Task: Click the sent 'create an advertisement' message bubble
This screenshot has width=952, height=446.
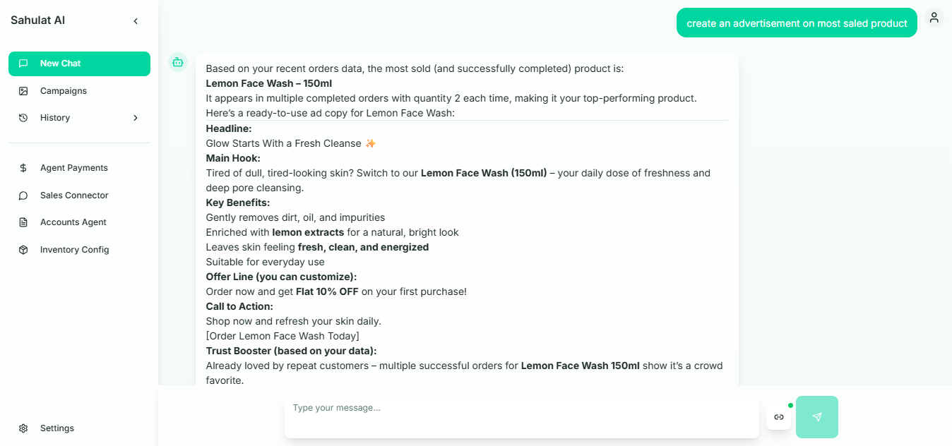Action: click(797, 23)
